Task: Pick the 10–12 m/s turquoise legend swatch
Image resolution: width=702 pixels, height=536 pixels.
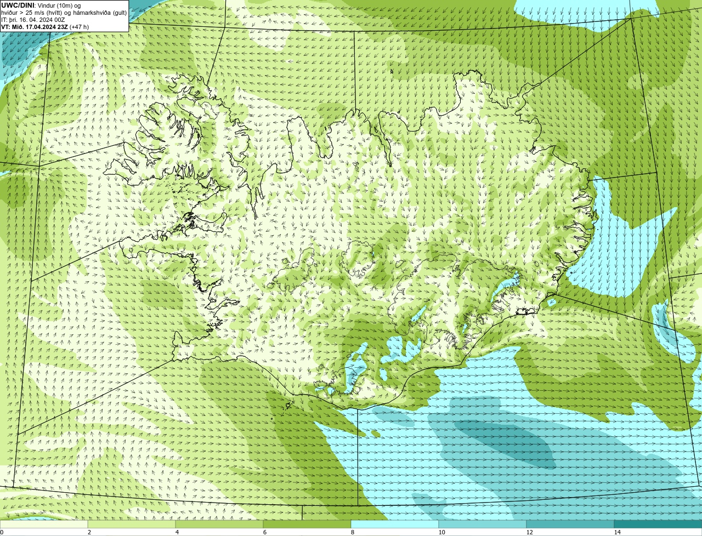Action: (x=483, y=524)
